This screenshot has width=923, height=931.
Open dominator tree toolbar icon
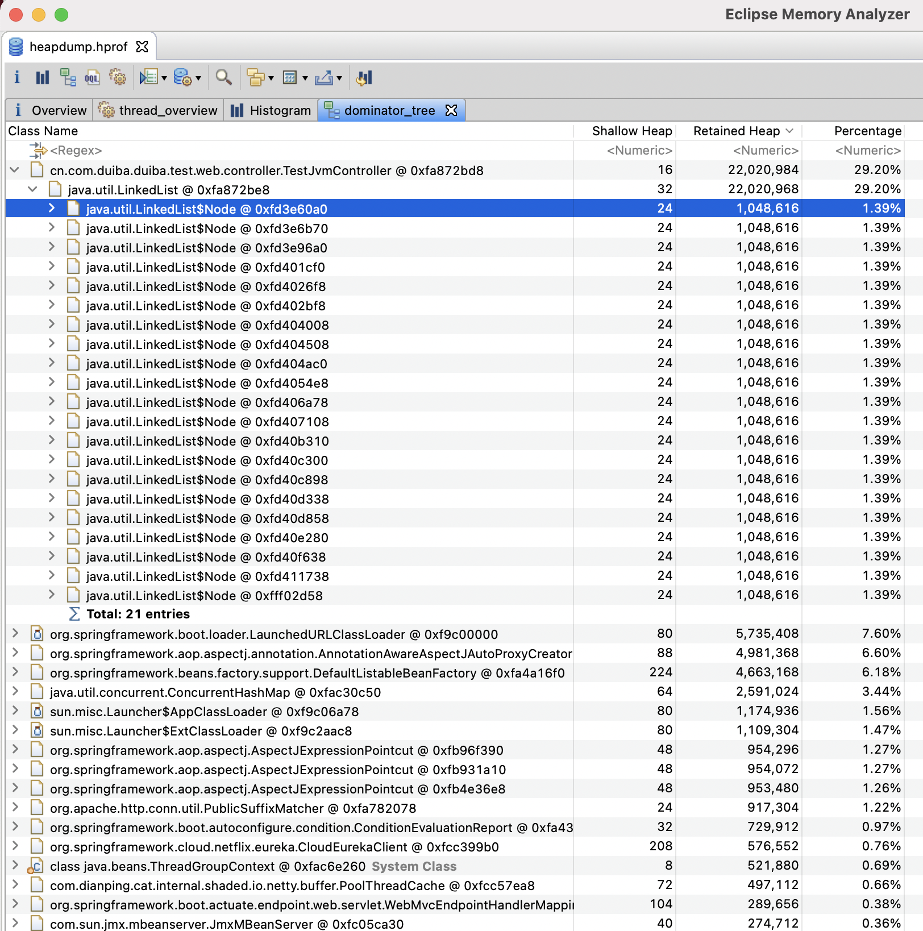pos(68,77)
